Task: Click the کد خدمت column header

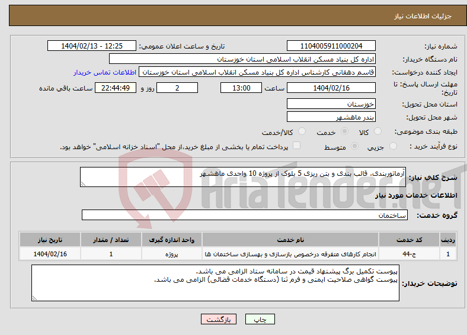Action: point(410,240)
